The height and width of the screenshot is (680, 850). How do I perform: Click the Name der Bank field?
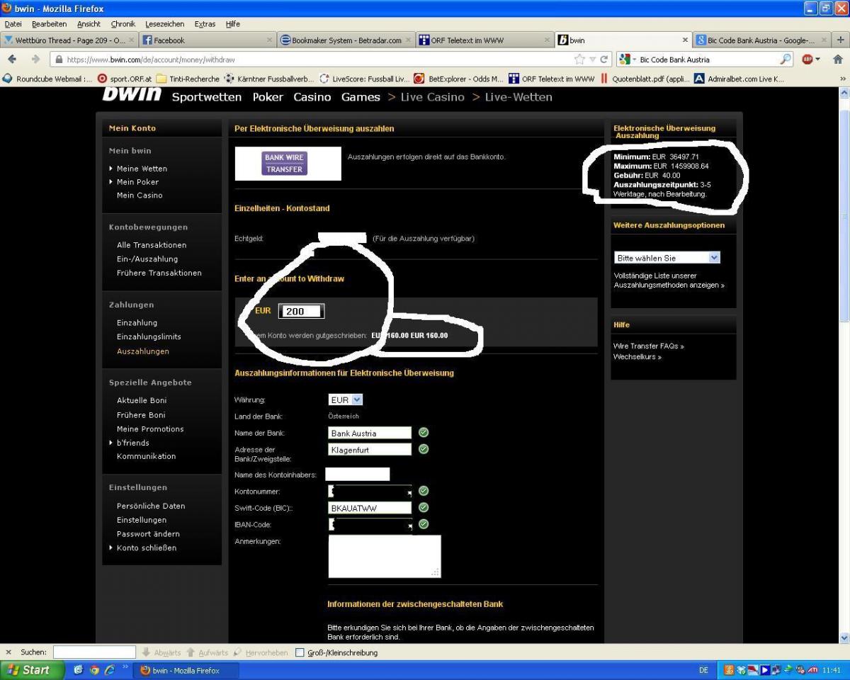tap(370, 433)
